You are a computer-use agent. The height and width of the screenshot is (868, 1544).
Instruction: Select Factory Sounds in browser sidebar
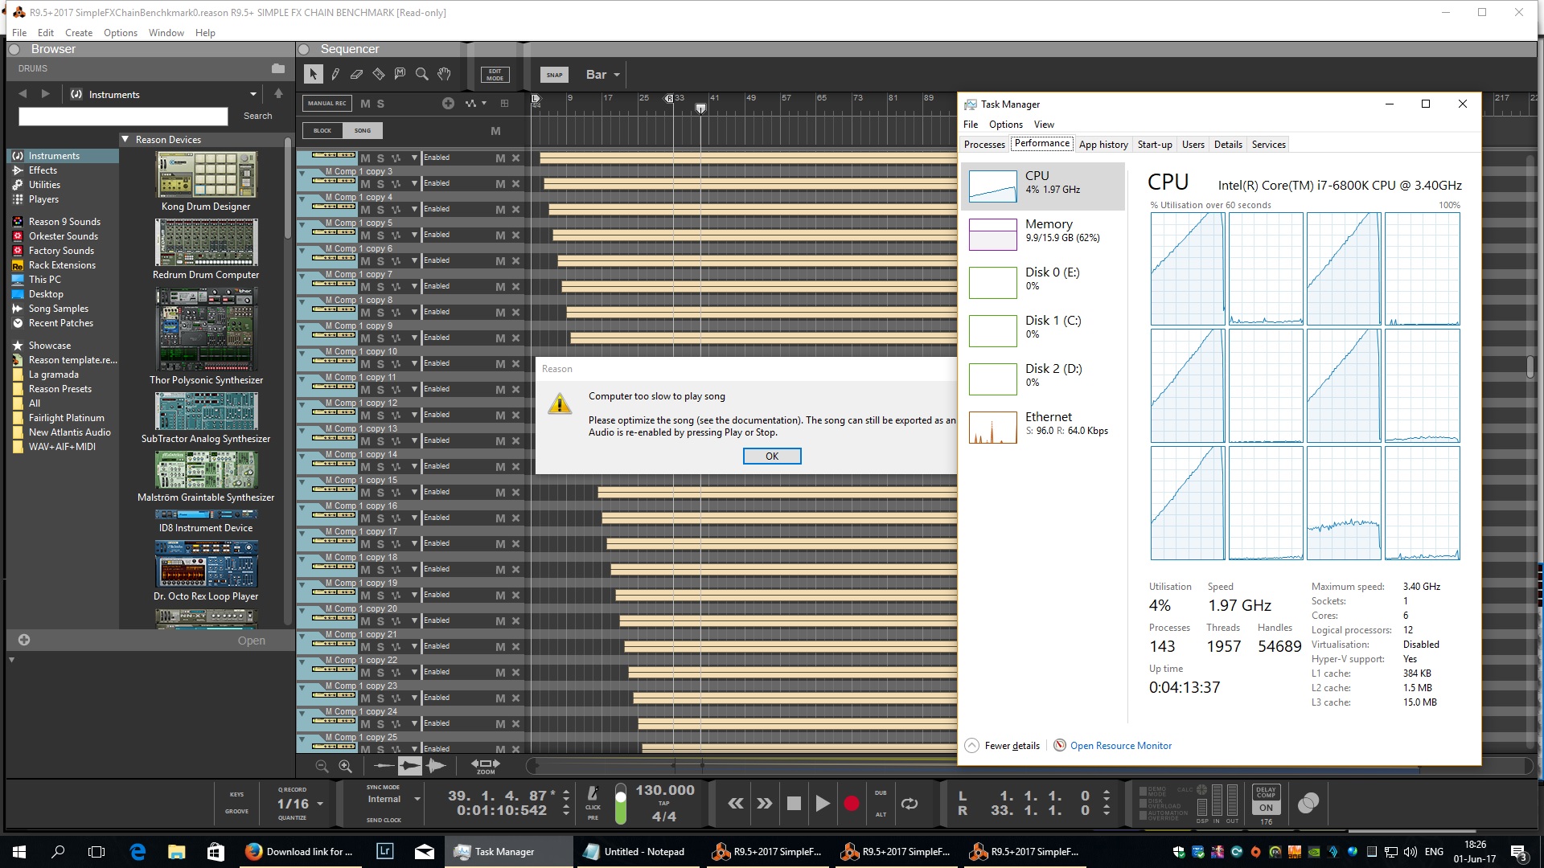click(61, 251)
